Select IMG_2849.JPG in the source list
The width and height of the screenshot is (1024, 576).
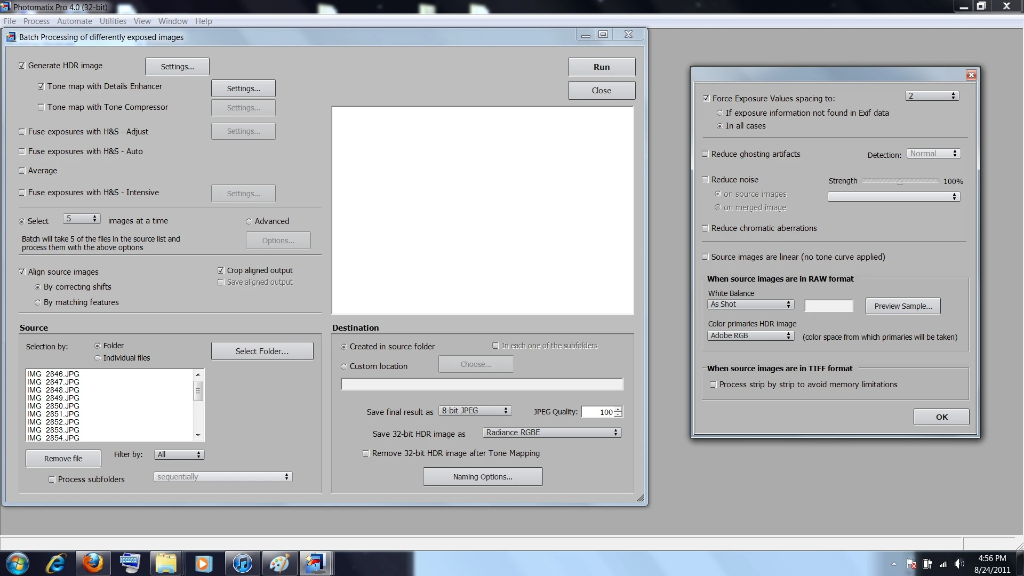[x=53, y=398]
